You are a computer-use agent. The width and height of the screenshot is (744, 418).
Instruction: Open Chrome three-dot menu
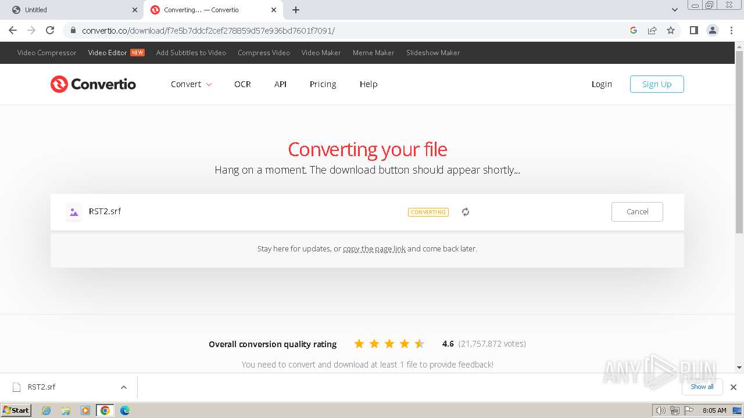(x=732, y=30)
